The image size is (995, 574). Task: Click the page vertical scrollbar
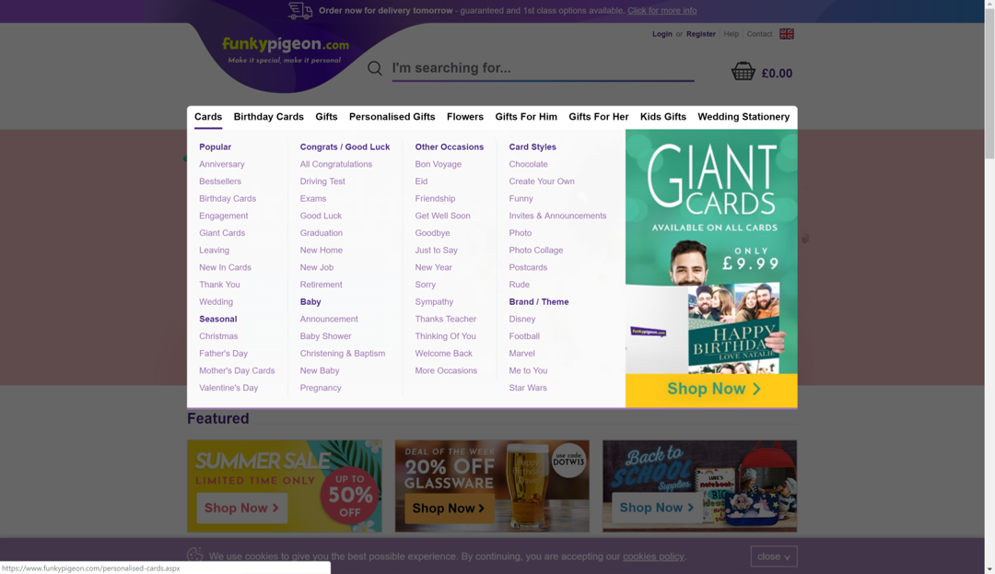pyautogui.click(x=989, y=276)
